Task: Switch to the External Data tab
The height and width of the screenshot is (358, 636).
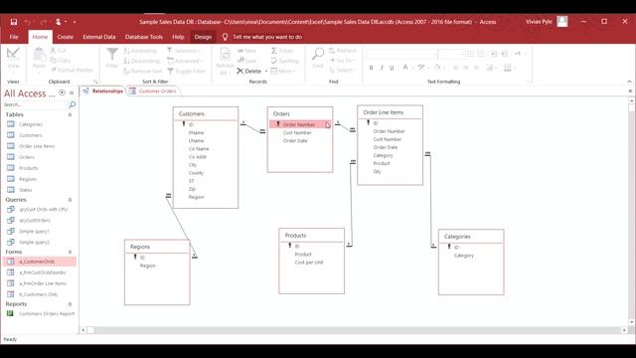Action: point(99,37)
